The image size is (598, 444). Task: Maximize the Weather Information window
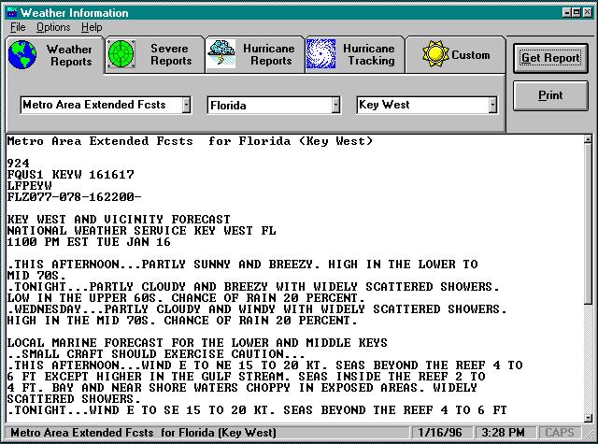point(577,12)
